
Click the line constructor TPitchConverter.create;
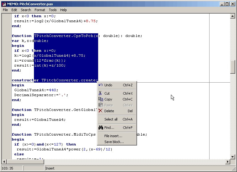[55, 80]
